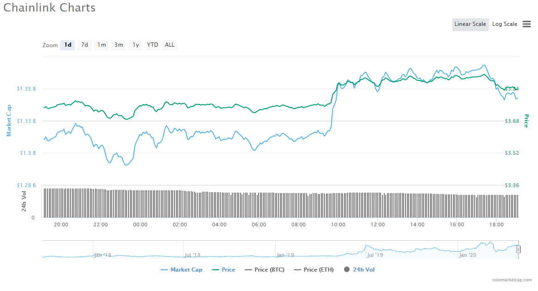The image size is (538, 291).
Task: Click navigator timeline at Jan '20
Action: pyautogui.click(x=468, y=255)
